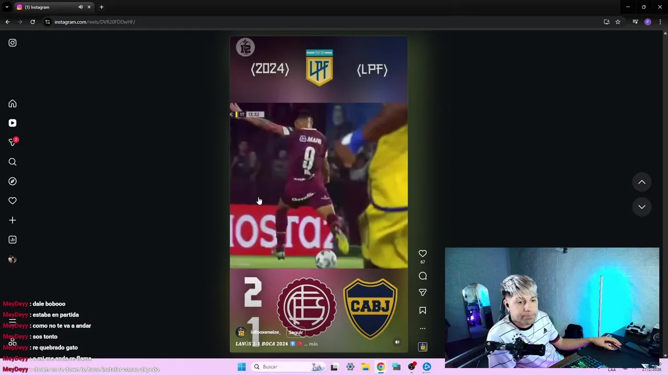Open the Explore compass icon
Image resolution: width=668 pixels, height=375 pixels.
13,181
